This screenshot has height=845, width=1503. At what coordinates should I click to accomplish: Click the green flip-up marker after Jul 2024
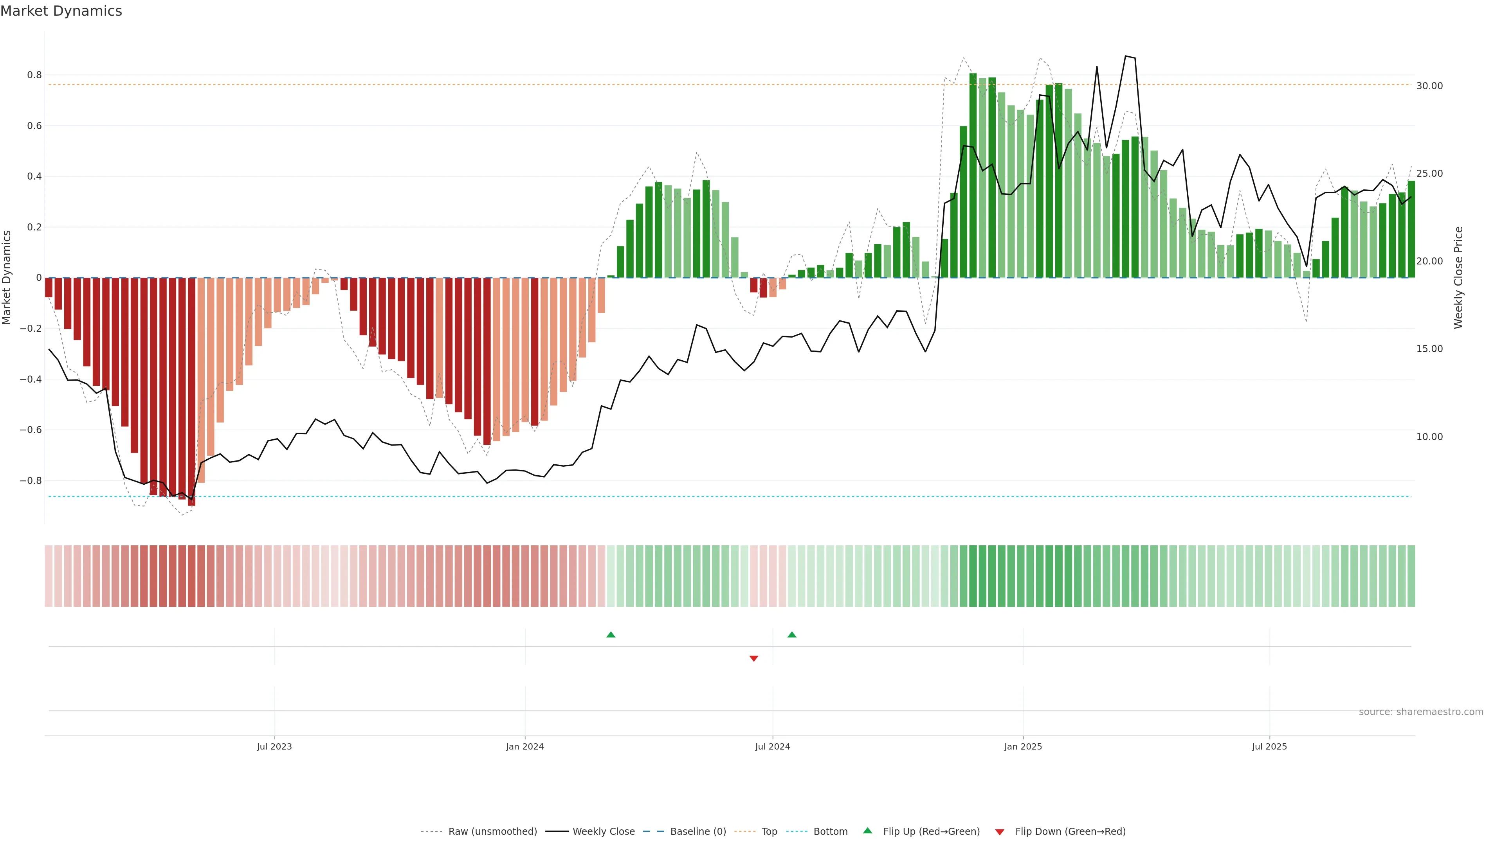pyautogui.click(x=792, y=635)
